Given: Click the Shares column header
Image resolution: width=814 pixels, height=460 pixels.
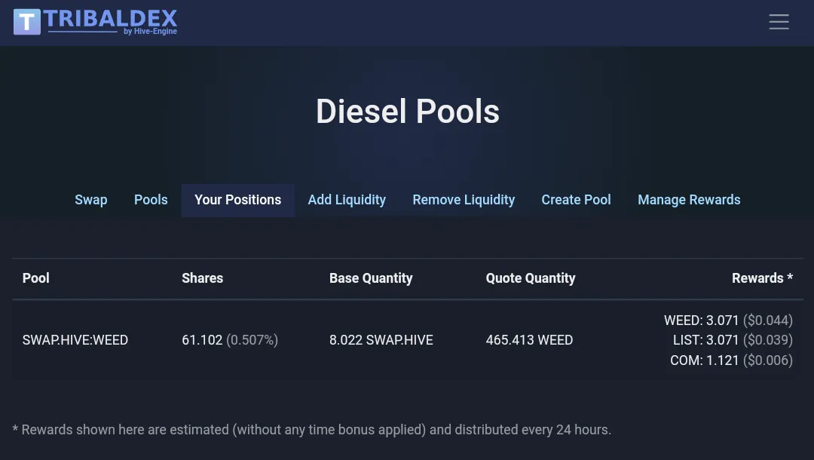Looking at the screenshot, I should point(203,278).
